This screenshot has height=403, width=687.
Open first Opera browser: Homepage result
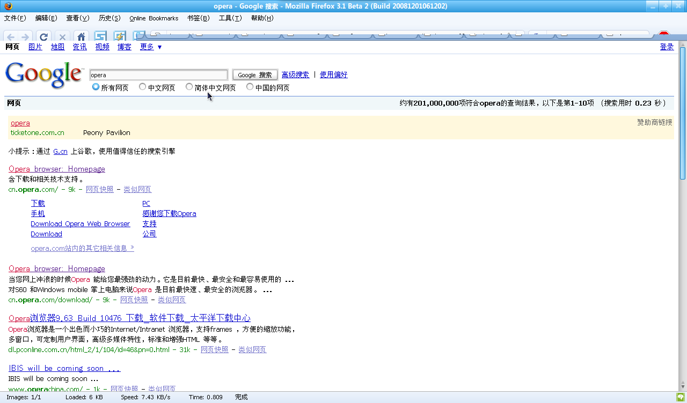click(57, 169)
